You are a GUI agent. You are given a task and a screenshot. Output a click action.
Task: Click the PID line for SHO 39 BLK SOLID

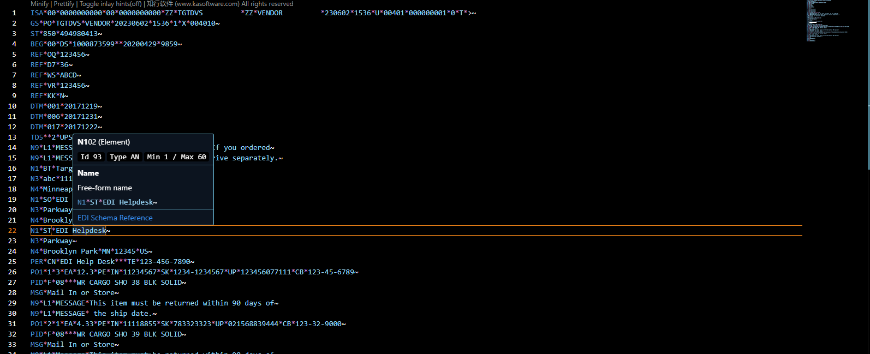109,334
